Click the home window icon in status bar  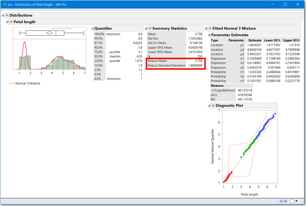click(281, 201)
